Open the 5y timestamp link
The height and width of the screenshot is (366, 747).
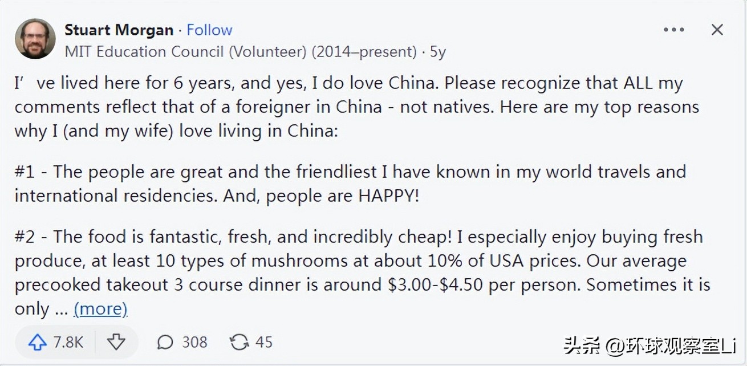(x=440, y=51)
